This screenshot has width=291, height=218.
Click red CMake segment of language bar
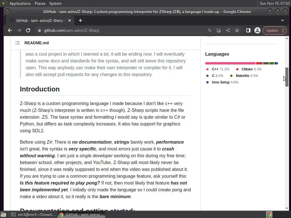tap(259, 63)
